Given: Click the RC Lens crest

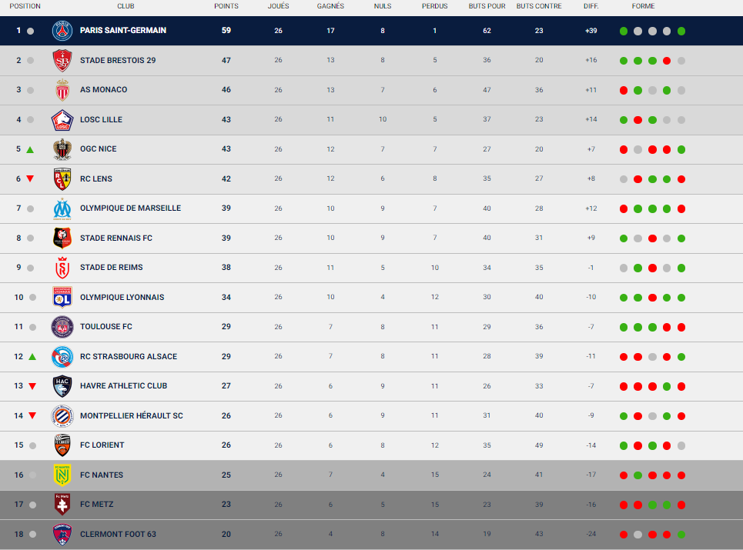Looking at the screenshot, I should coord(62,179).
